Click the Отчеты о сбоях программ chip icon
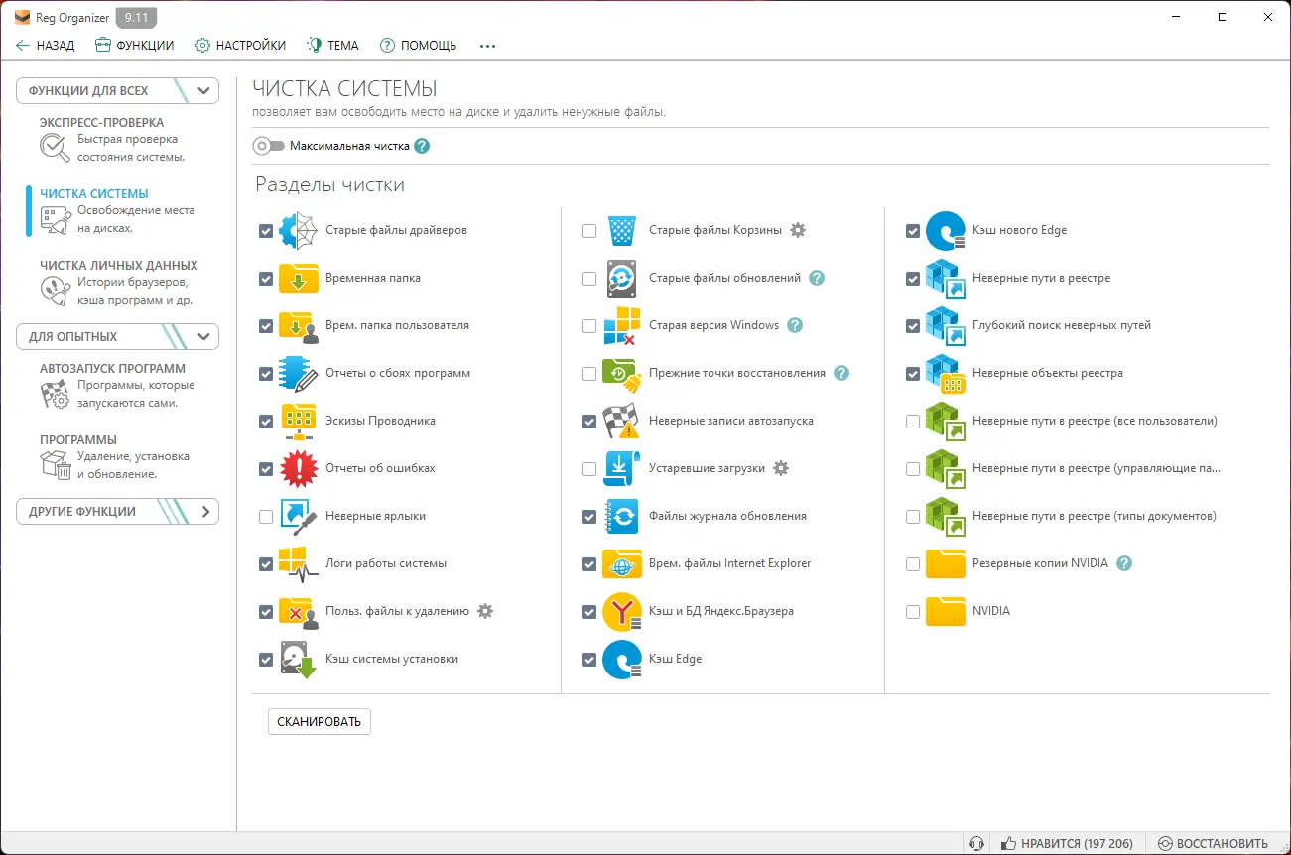 (x=298, y=373)
